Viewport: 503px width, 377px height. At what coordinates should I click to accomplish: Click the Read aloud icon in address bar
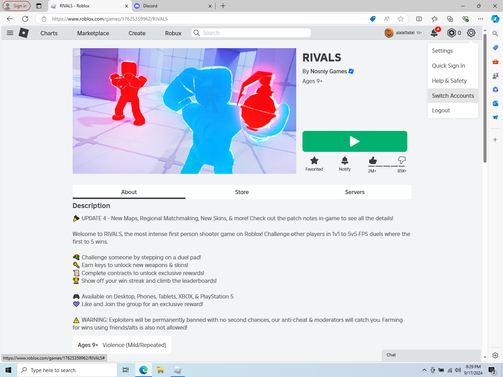coord(387,19)
